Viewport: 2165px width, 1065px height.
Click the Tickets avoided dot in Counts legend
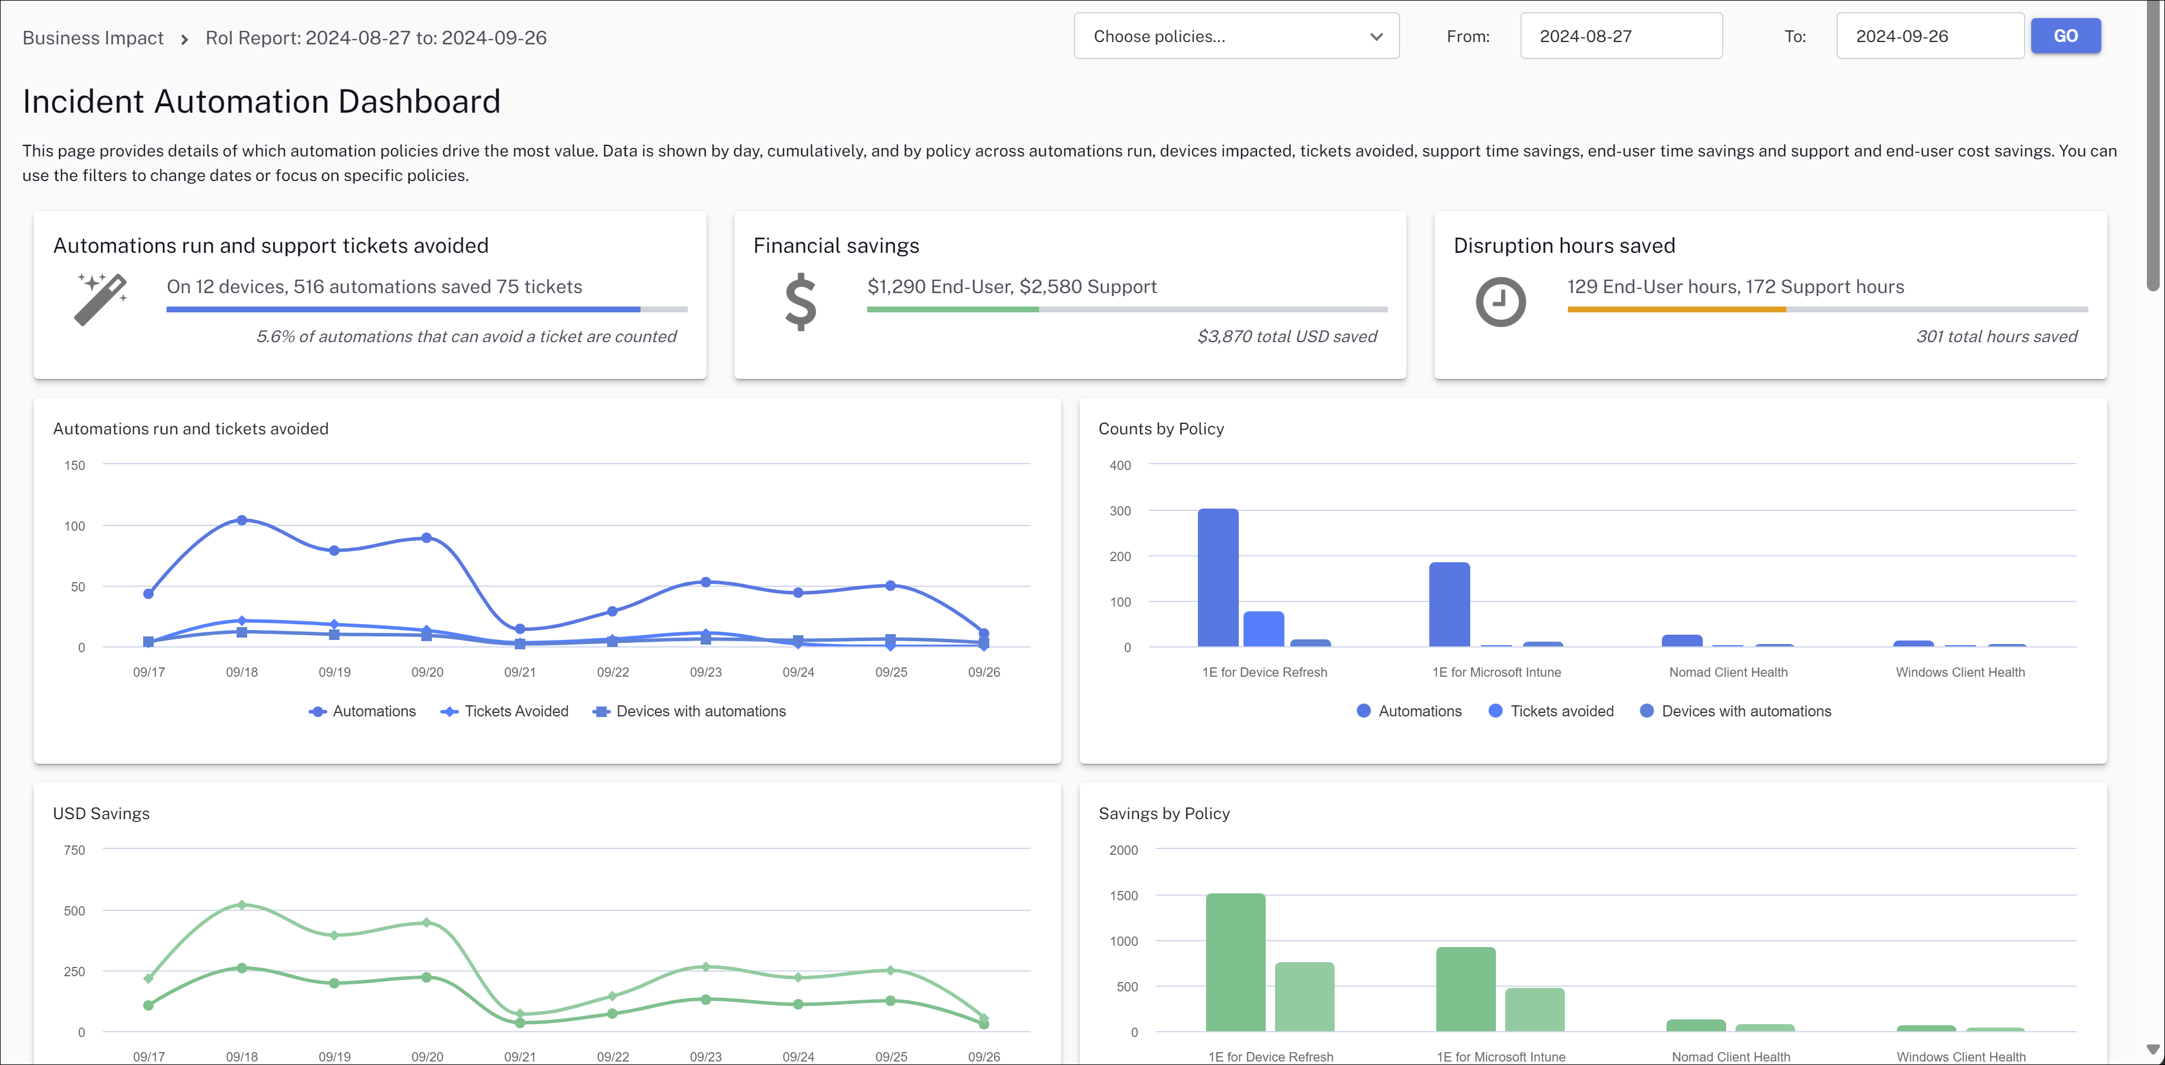coord(1495,711)
